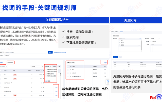Tick checkbox of row numbered 2 in selected list
This screenshot has height=102, width=162.
(68, 73)
